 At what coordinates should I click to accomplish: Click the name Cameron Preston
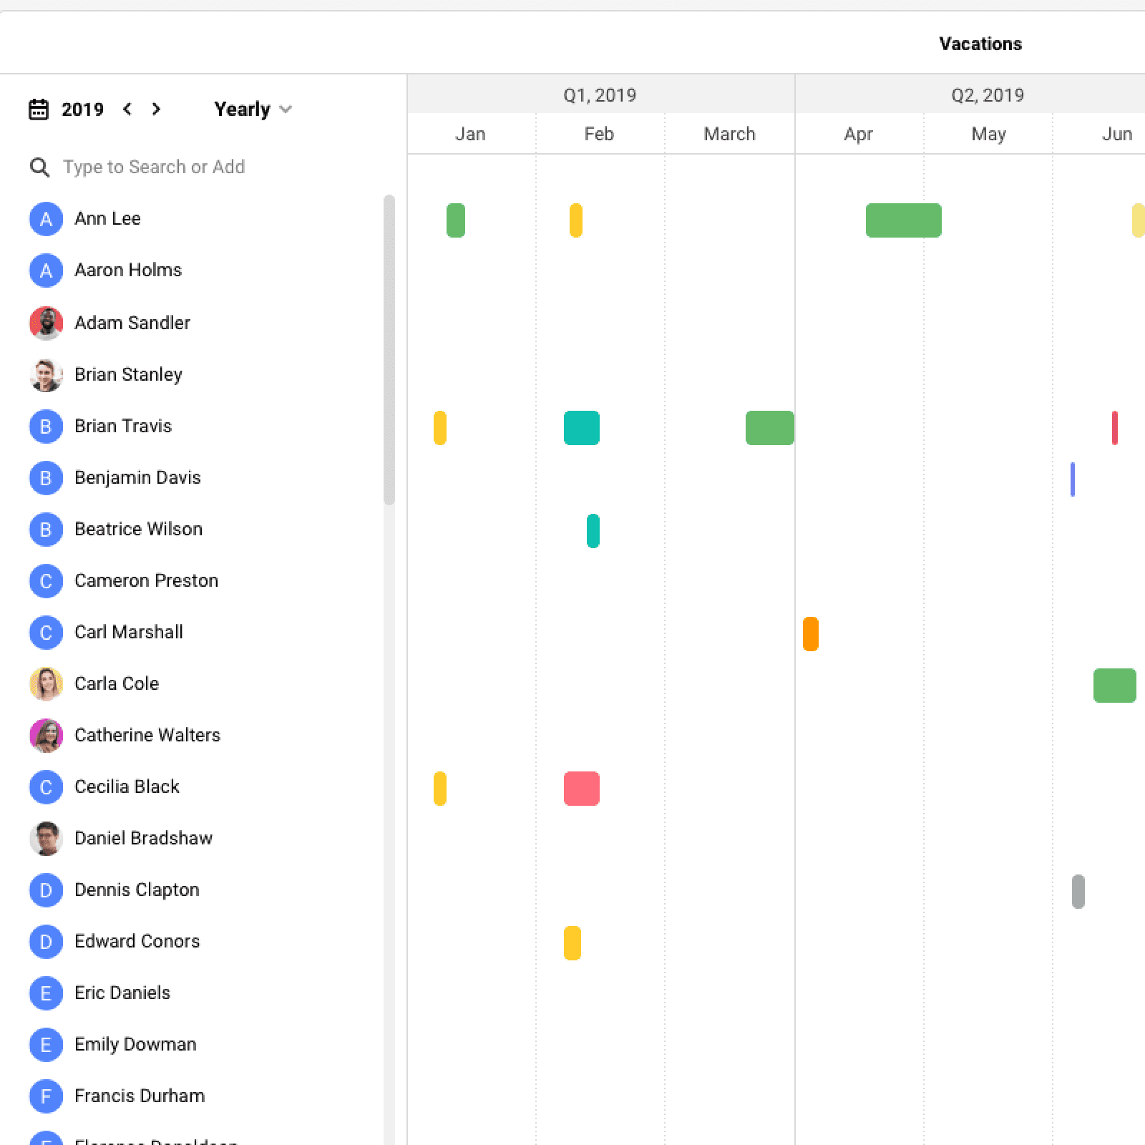(x=146, y=580)
